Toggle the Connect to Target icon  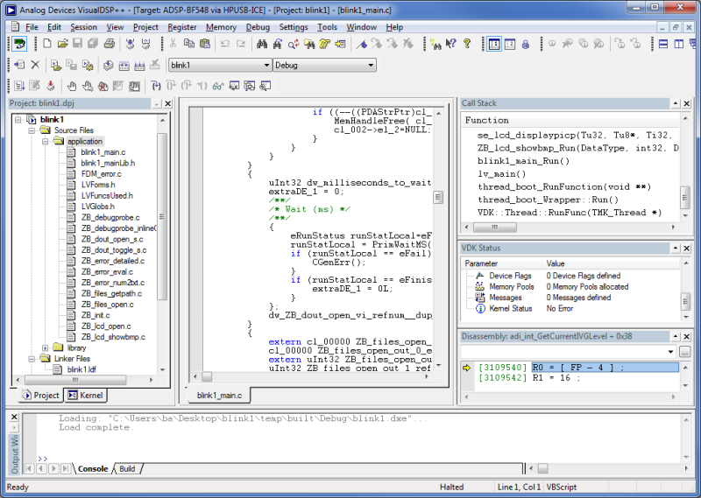(x=19, y=44)
